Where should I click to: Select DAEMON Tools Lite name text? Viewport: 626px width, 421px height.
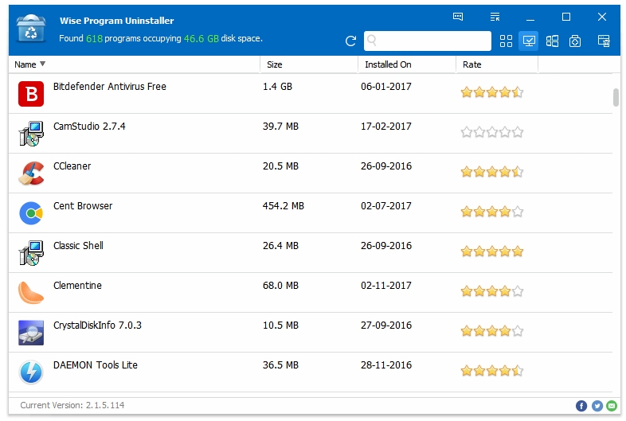tap(96, 365)
